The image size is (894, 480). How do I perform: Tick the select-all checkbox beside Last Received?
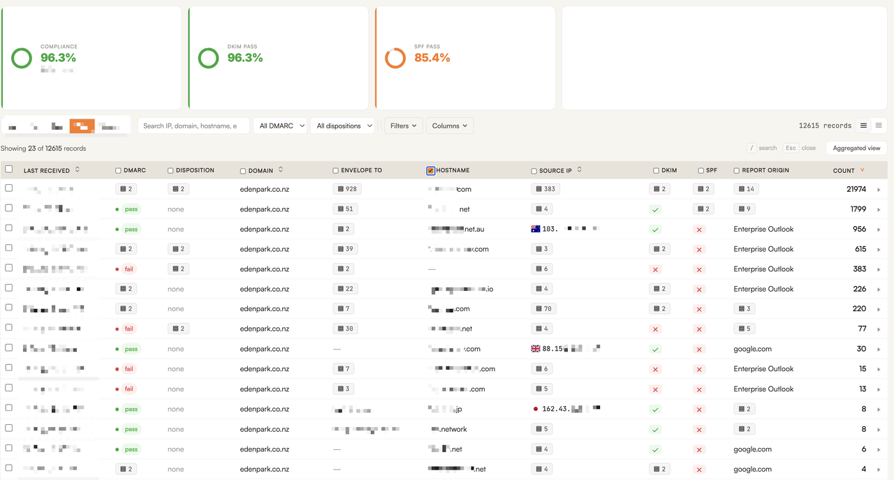point(9,169)
